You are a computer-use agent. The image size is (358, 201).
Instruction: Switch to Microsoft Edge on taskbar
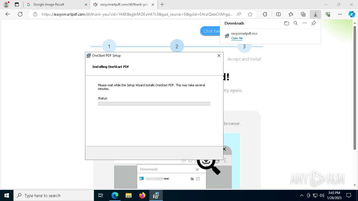coord(115,195)
